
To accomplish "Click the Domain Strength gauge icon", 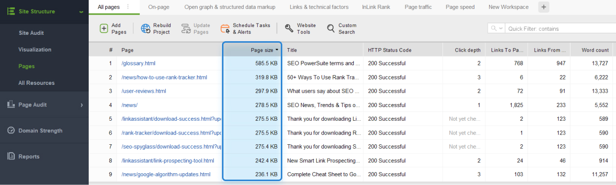I will 11,131.
